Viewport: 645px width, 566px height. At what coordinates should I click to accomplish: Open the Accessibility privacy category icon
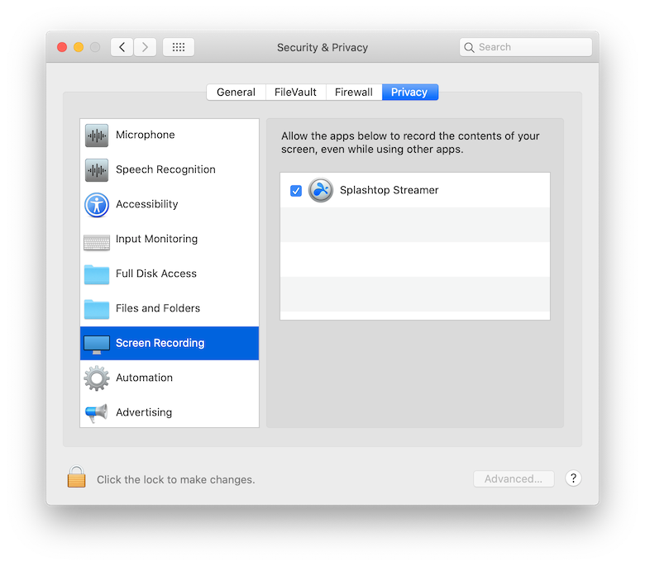(x=97, y=205)
